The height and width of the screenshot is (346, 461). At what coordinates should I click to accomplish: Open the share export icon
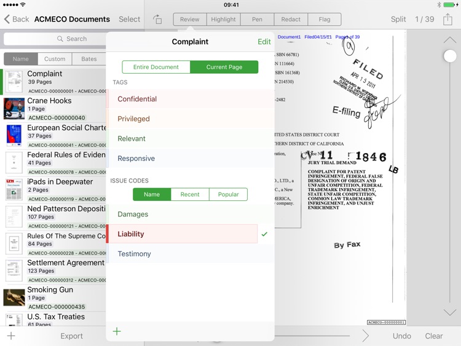447,20
